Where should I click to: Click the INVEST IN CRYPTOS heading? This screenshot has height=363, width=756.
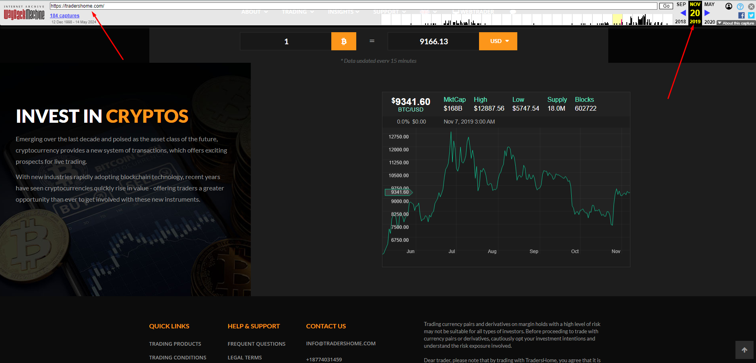click(102, 116)
